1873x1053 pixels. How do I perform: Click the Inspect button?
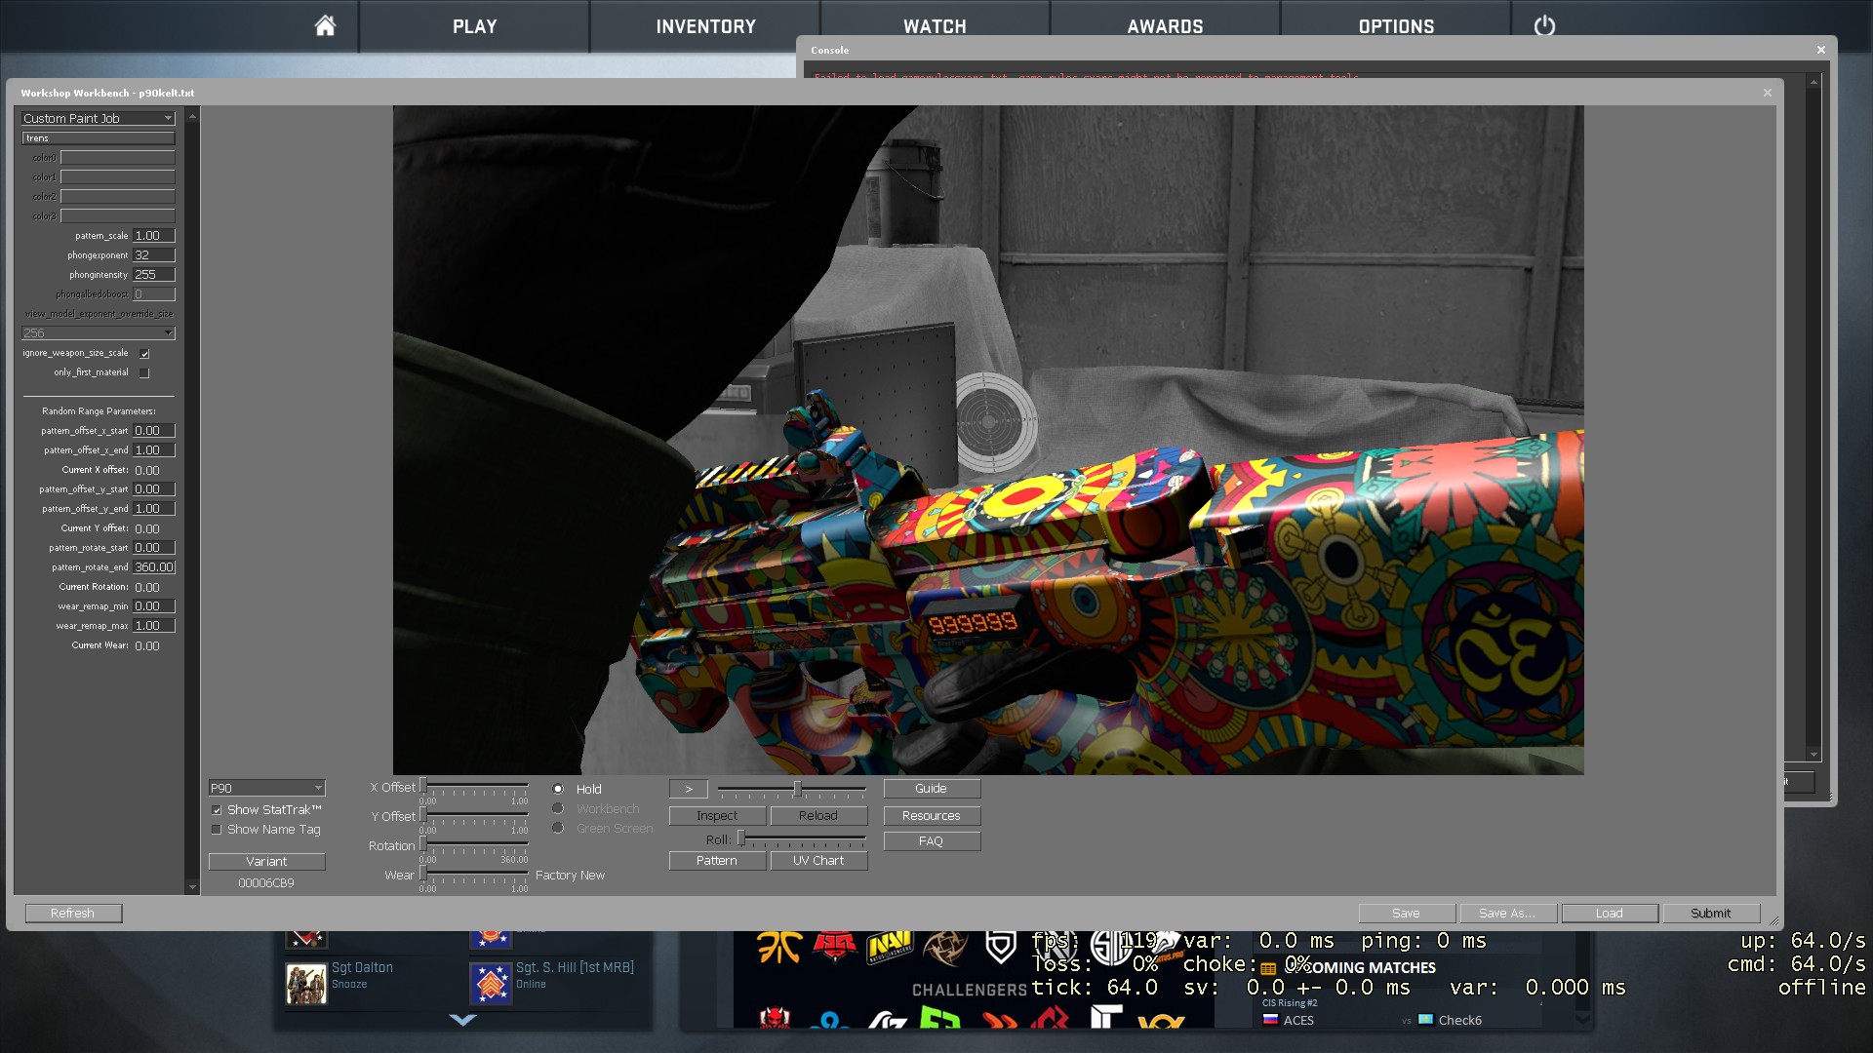(717, 816)
